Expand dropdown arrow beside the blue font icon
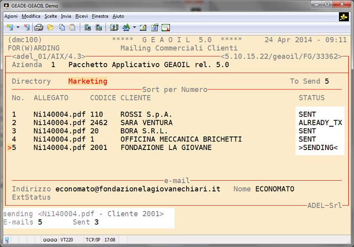Image resolution: width=354 pixels, height=247 pixels. [x=134, y=27]
